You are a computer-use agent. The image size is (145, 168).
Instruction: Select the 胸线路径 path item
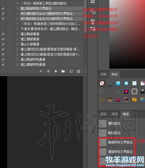(x=122, y=133)
